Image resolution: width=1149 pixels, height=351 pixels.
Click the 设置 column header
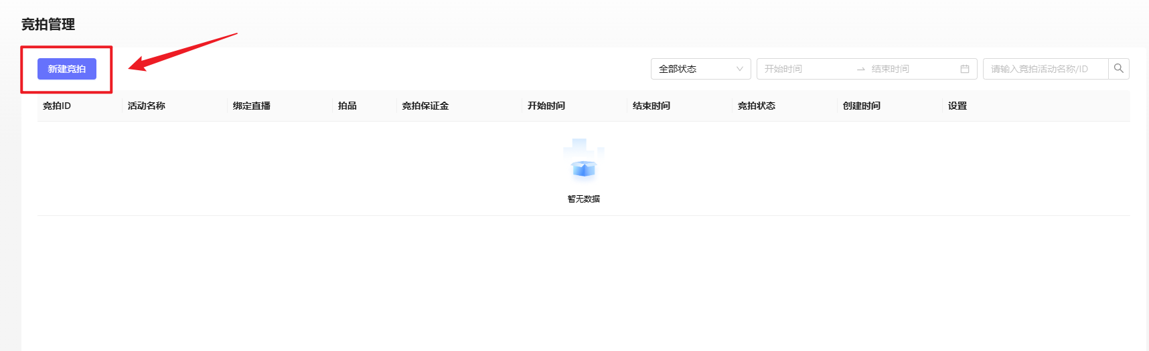click(957, 106)
